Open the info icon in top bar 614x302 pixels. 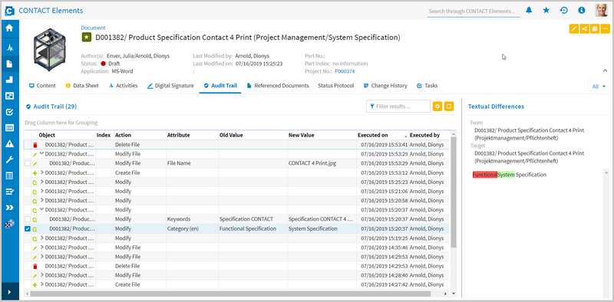click(582, 11)
